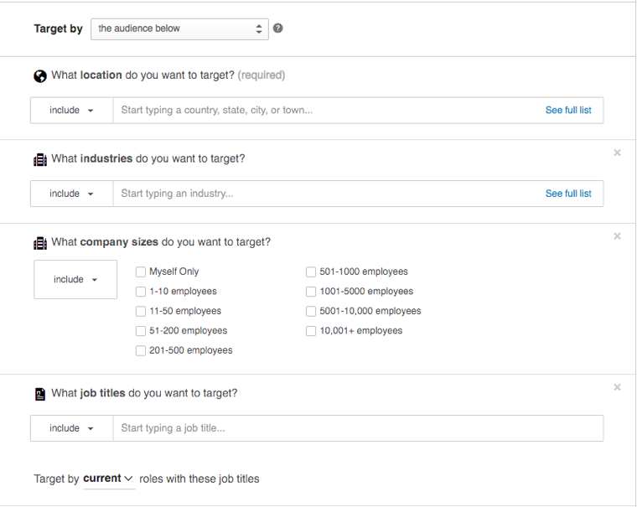637x507 pixels.
Task: Click the help question mark icon
Action: pyautogui.click(x=278, y=28)
